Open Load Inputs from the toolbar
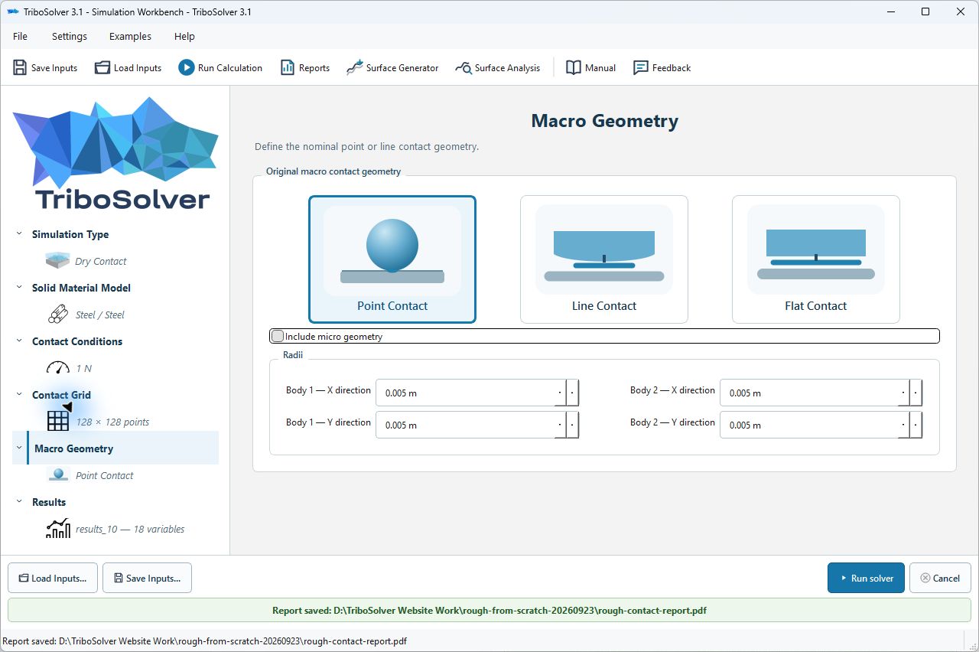 [128, 68]
